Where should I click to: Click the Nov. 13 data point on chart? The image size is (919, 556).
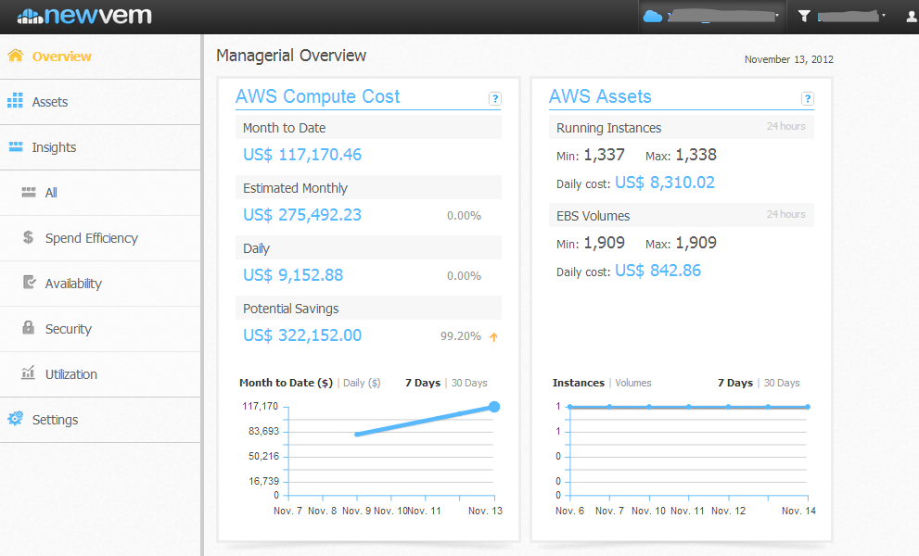(494, 407)
